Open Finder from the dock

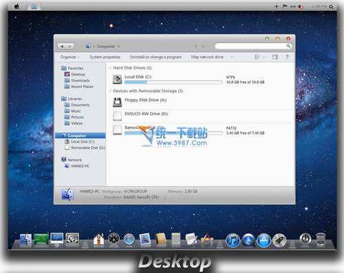tap(25, 240)
